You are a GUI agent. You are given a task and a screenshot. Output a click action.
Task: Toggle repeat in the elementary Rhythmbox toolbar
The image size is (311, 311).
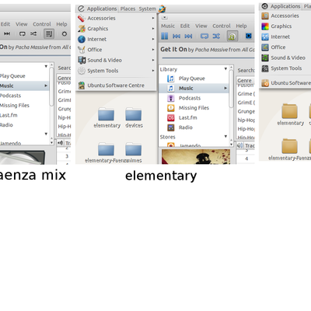(204, 36)
